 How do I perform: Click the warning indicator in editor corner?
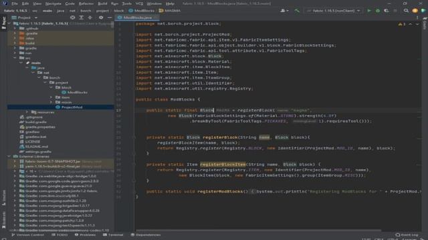[401, 24]
